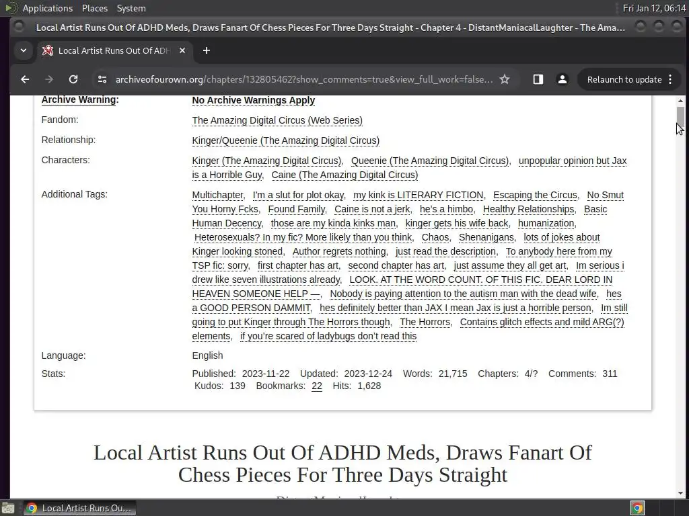Image resolution: width=689 pixels, height=516 pixels.
Task: Open site information icon in address bar
Action: pos(102,79)
